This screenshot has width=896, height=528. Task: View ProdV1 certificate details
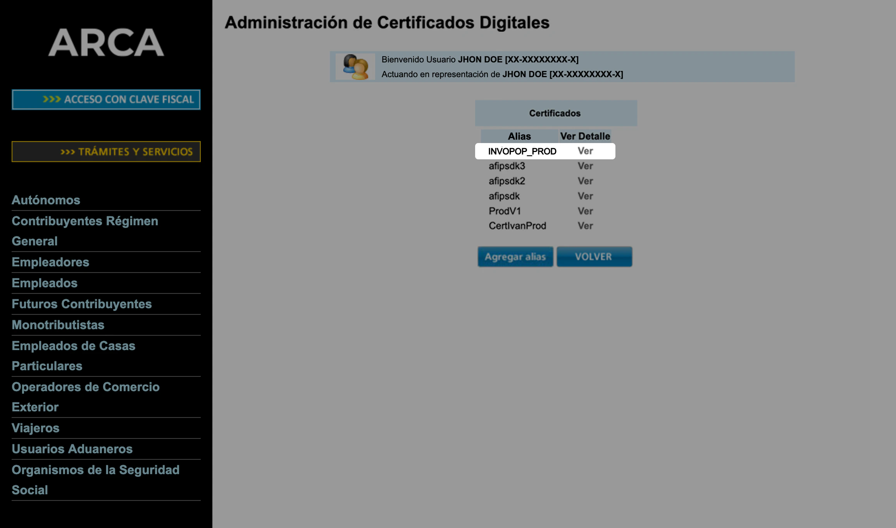pyautogui.click(x=585, y=211)
